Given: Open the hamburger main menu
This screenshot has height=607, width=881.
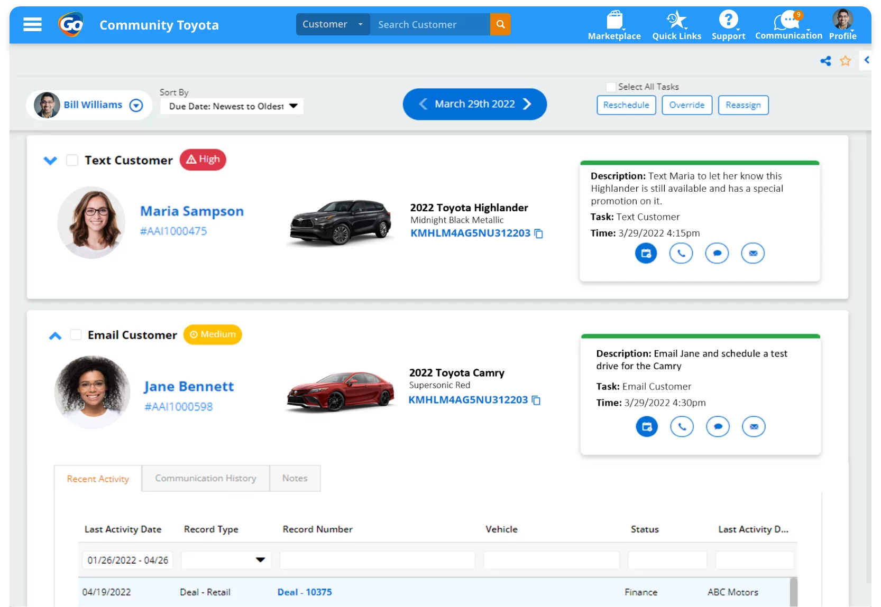Looking at the screenshot, I should (x=32, y=25).
